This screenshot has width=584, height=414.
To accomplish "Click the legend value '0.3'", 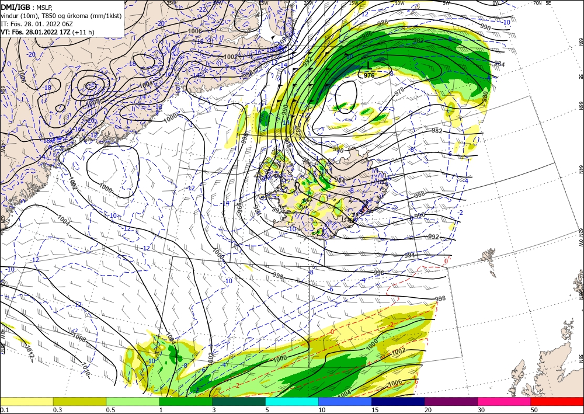I will coord(57,410).
